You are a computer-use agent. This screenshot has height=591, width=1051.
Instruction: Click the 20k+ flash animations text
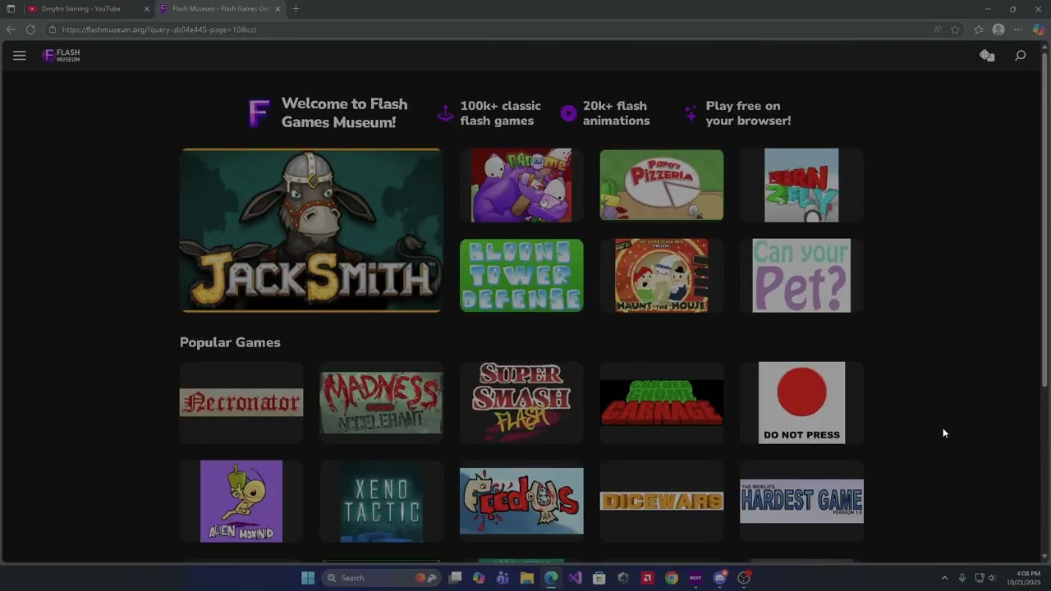pyautogui.click(x=616, y=113)
